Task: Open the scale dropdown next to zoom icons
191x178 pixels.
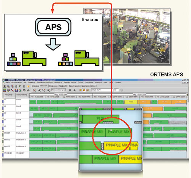Action: (x=58, y=90)
